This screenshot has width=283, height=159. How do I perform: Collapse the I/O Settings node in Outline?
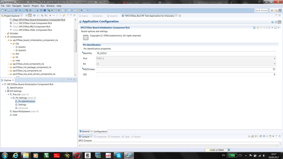pyautogui.click(x=6, y=91)
